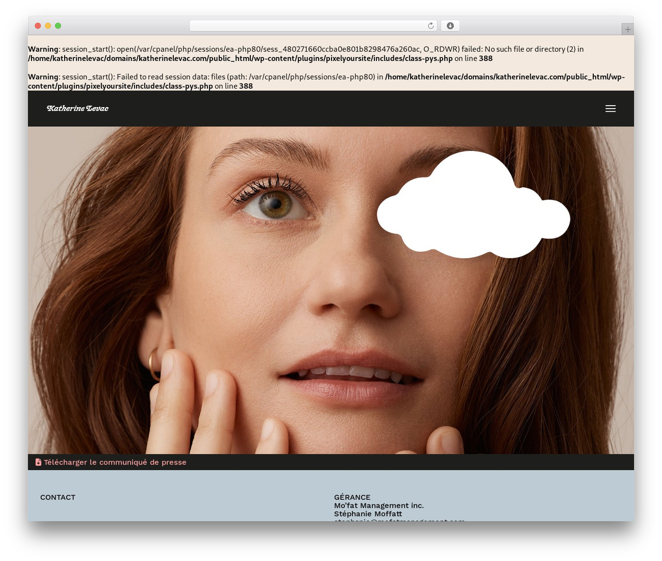Open the hamburger navigation menu
The width and height of the screenshot is (662, 561).
[610, 109]
